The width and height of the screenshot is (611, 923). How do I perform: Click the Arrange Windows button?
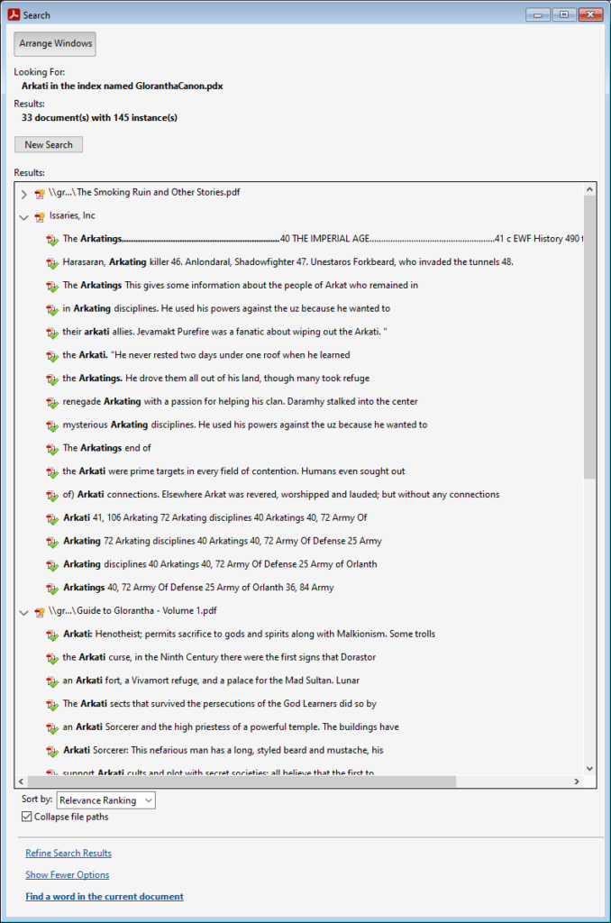click(55, 43)
